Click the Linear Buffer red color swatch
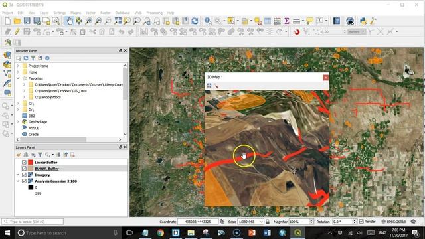The height and width of the screenshot is (239, 425). point(31,162)
